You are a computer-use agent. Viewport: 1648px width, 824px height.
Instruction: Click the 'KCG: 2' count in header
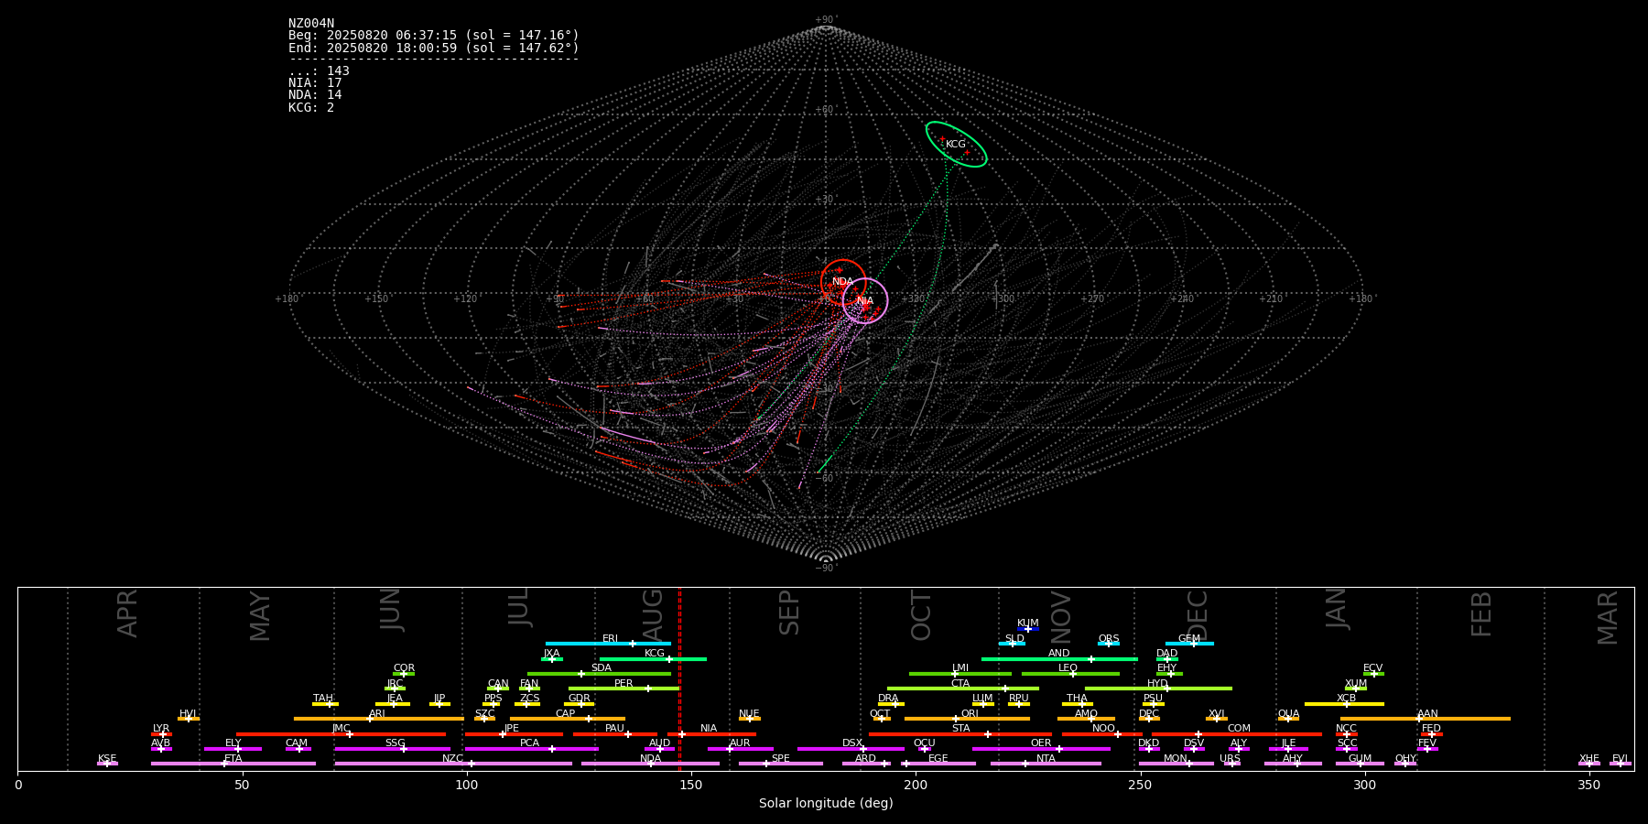(311, 107)
